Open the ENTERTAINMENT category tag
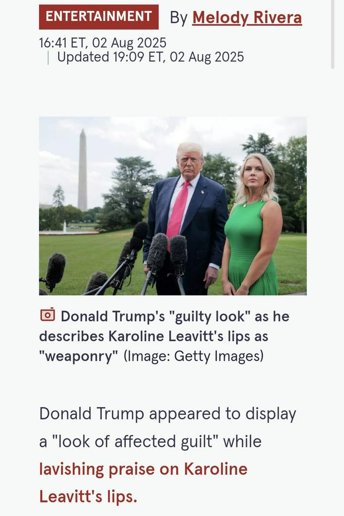 click(99, 17)
